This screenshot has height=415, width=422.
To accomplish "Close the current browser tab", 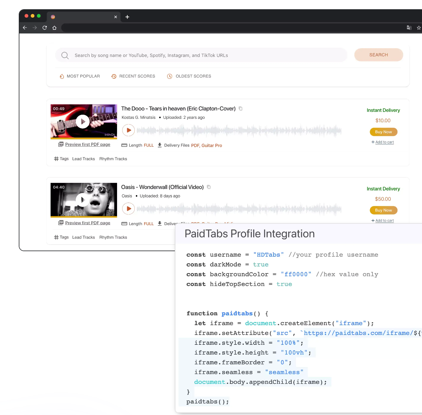I will point(116,17).
